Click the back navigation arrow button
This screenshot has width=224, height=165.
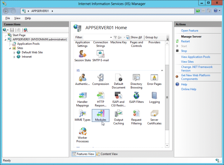pos(6,11)
